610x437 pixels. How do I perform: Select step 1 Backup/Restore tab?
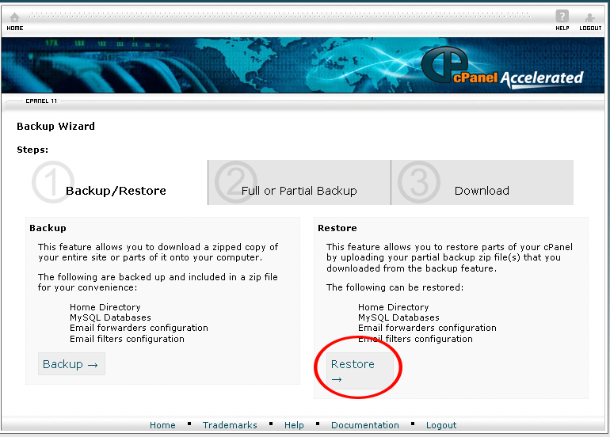pos(116,182)
